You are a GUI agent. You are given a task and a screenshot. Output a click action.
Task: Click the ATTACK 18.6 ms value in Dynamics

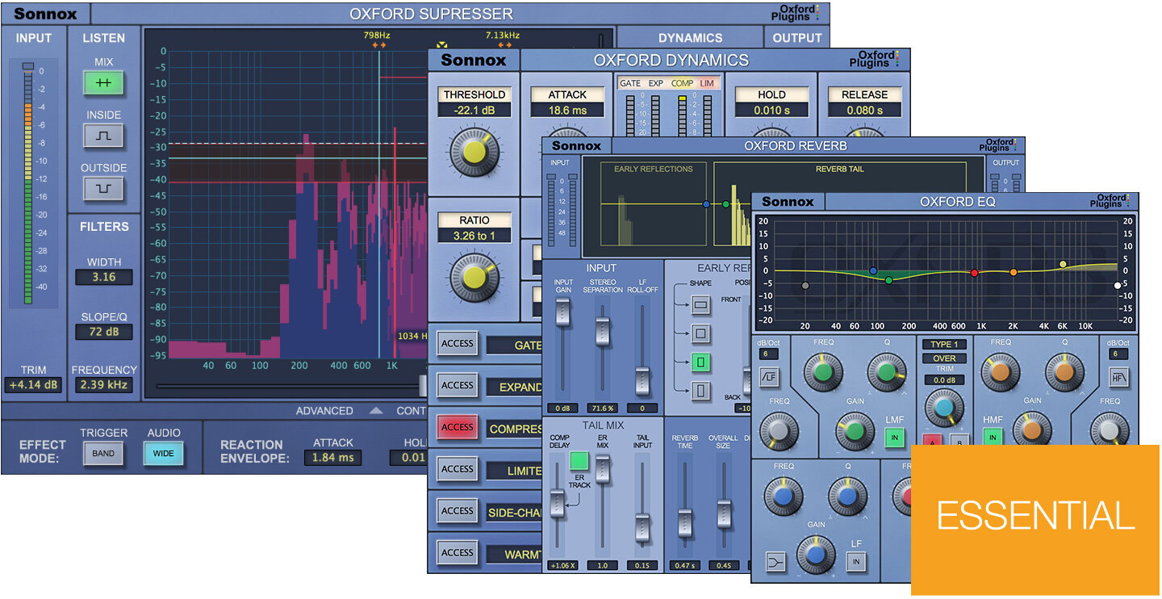click(568, 110)
